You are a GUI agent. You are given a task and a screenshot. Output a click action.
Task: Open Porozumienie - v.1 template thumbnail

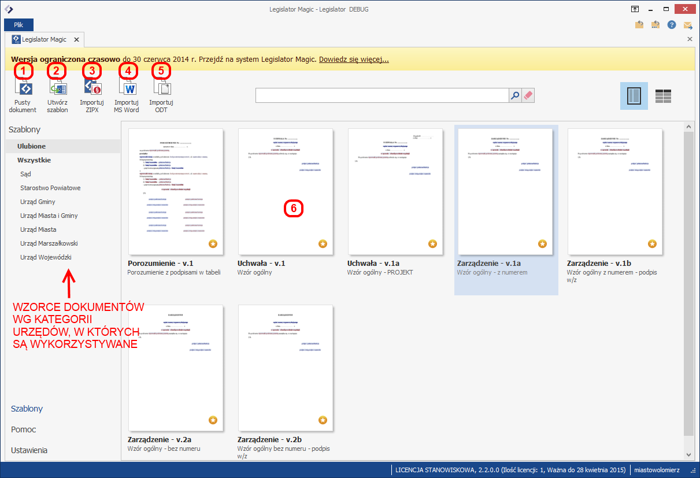pyautogui.click(x=176, y=191)
